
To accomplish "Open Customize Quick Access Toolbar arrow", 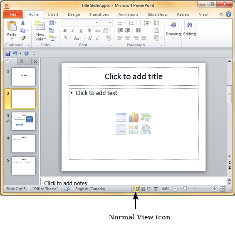I will point(34,54).
